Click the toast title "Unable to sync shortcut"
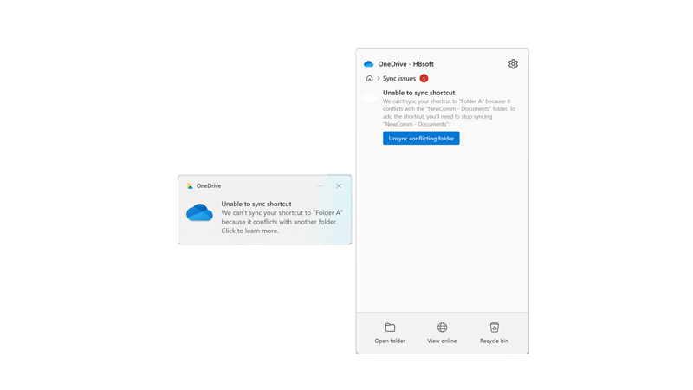The image size is (693, 390). [256, 204]
